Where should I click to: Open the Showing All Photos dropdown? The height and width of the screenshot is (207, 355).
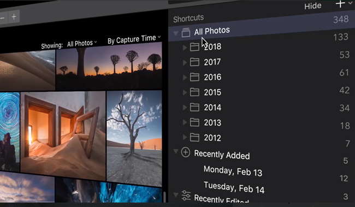click(82, 43)
